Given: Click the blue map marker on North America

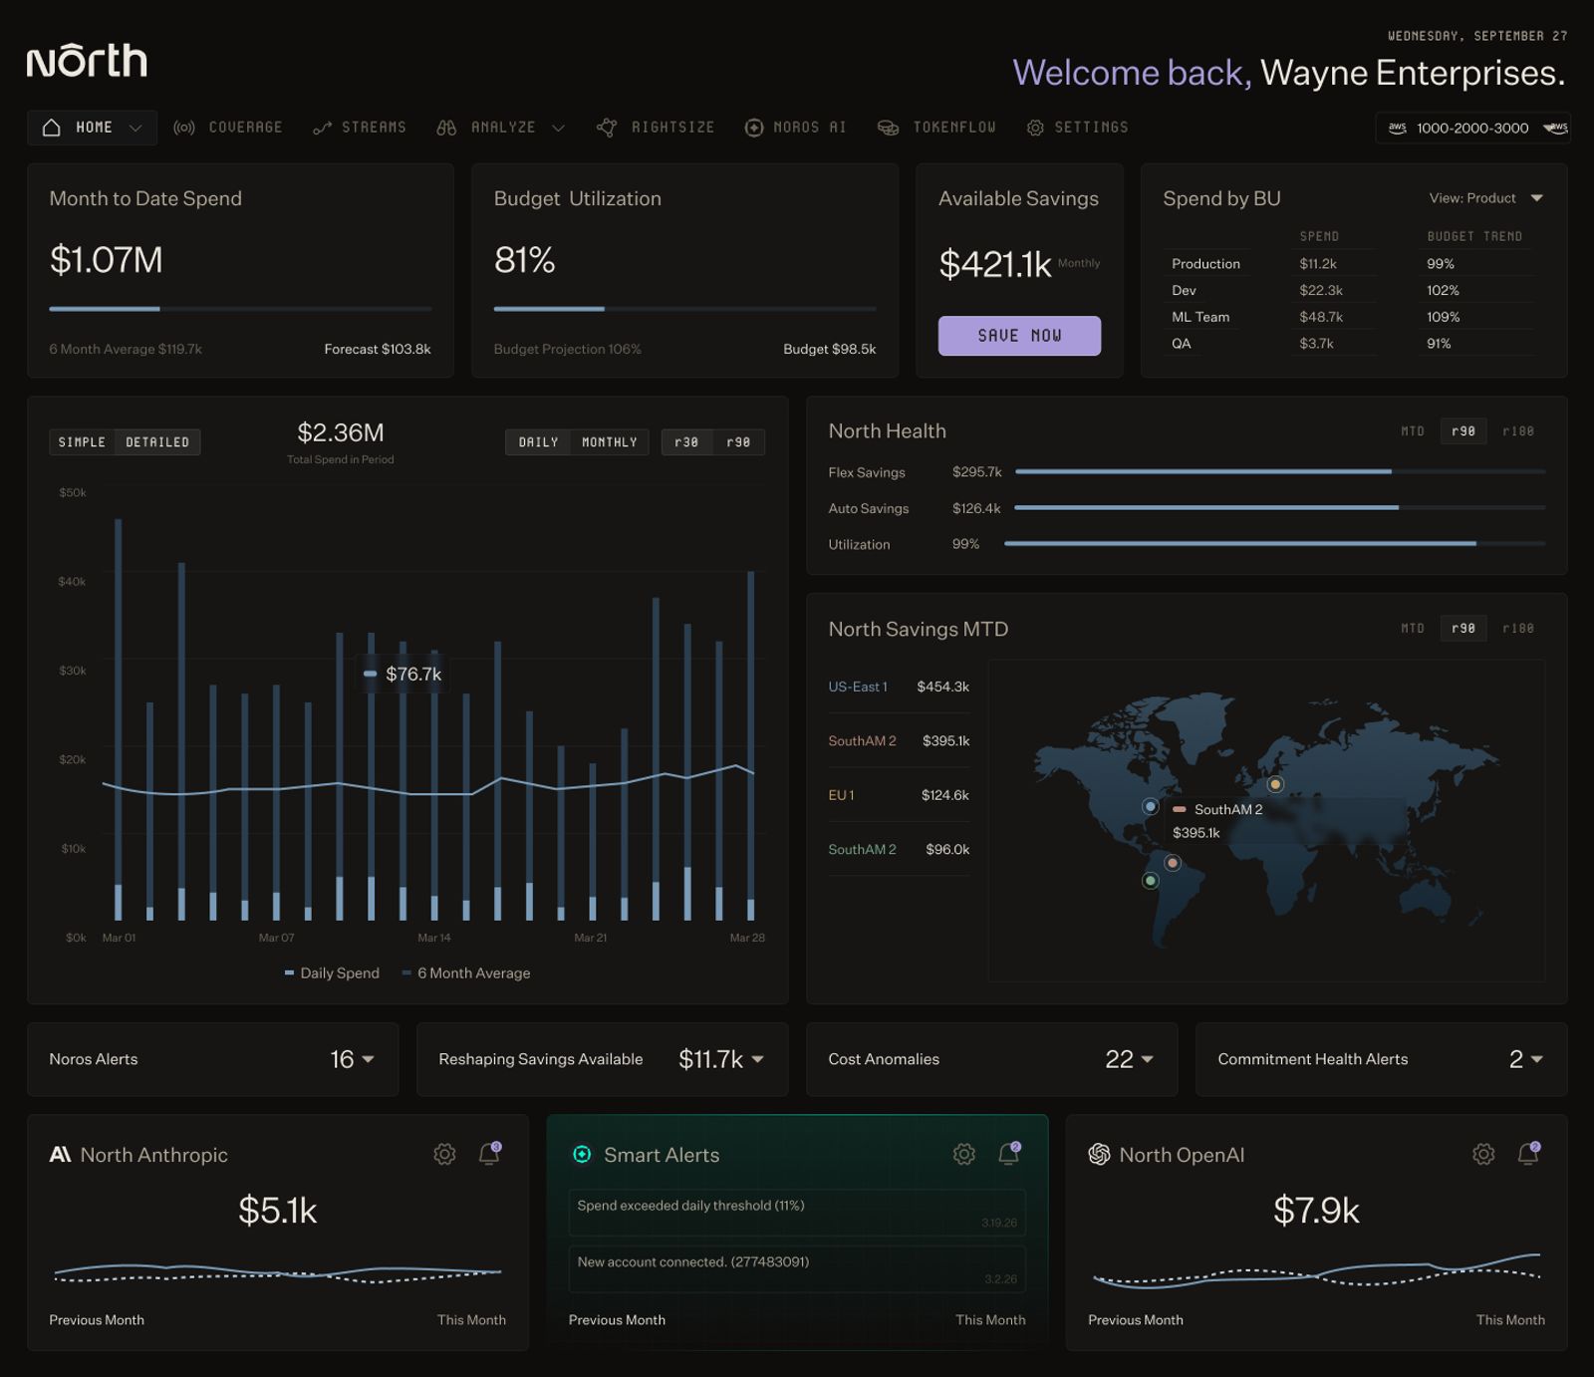Looking at the screenshot, I should click(1150, 806).
